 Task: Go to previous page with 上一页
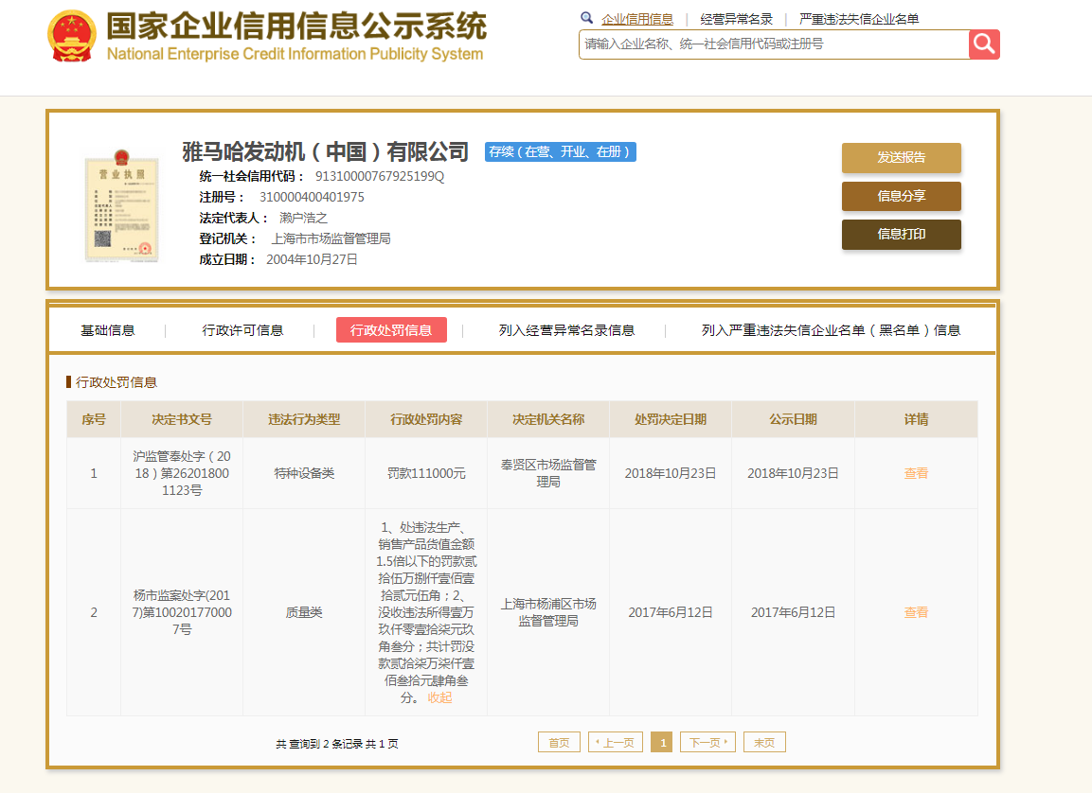(x=616, y=742)
